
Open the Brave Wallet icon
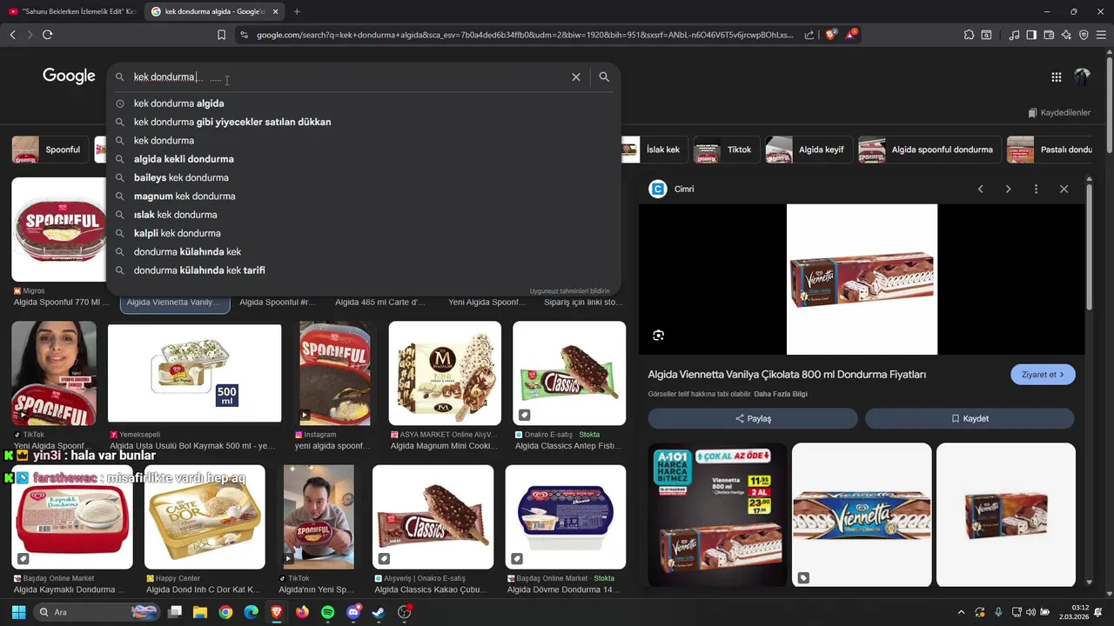(1049, 35)
